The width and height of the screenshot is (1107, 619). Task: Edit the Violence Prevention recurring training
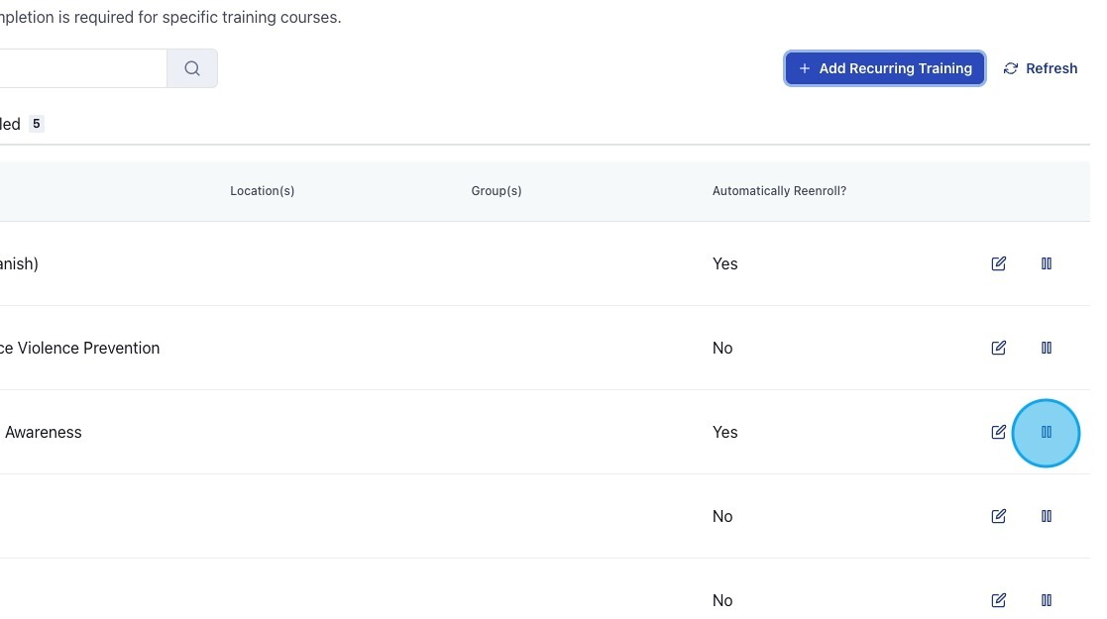[998, 348]
